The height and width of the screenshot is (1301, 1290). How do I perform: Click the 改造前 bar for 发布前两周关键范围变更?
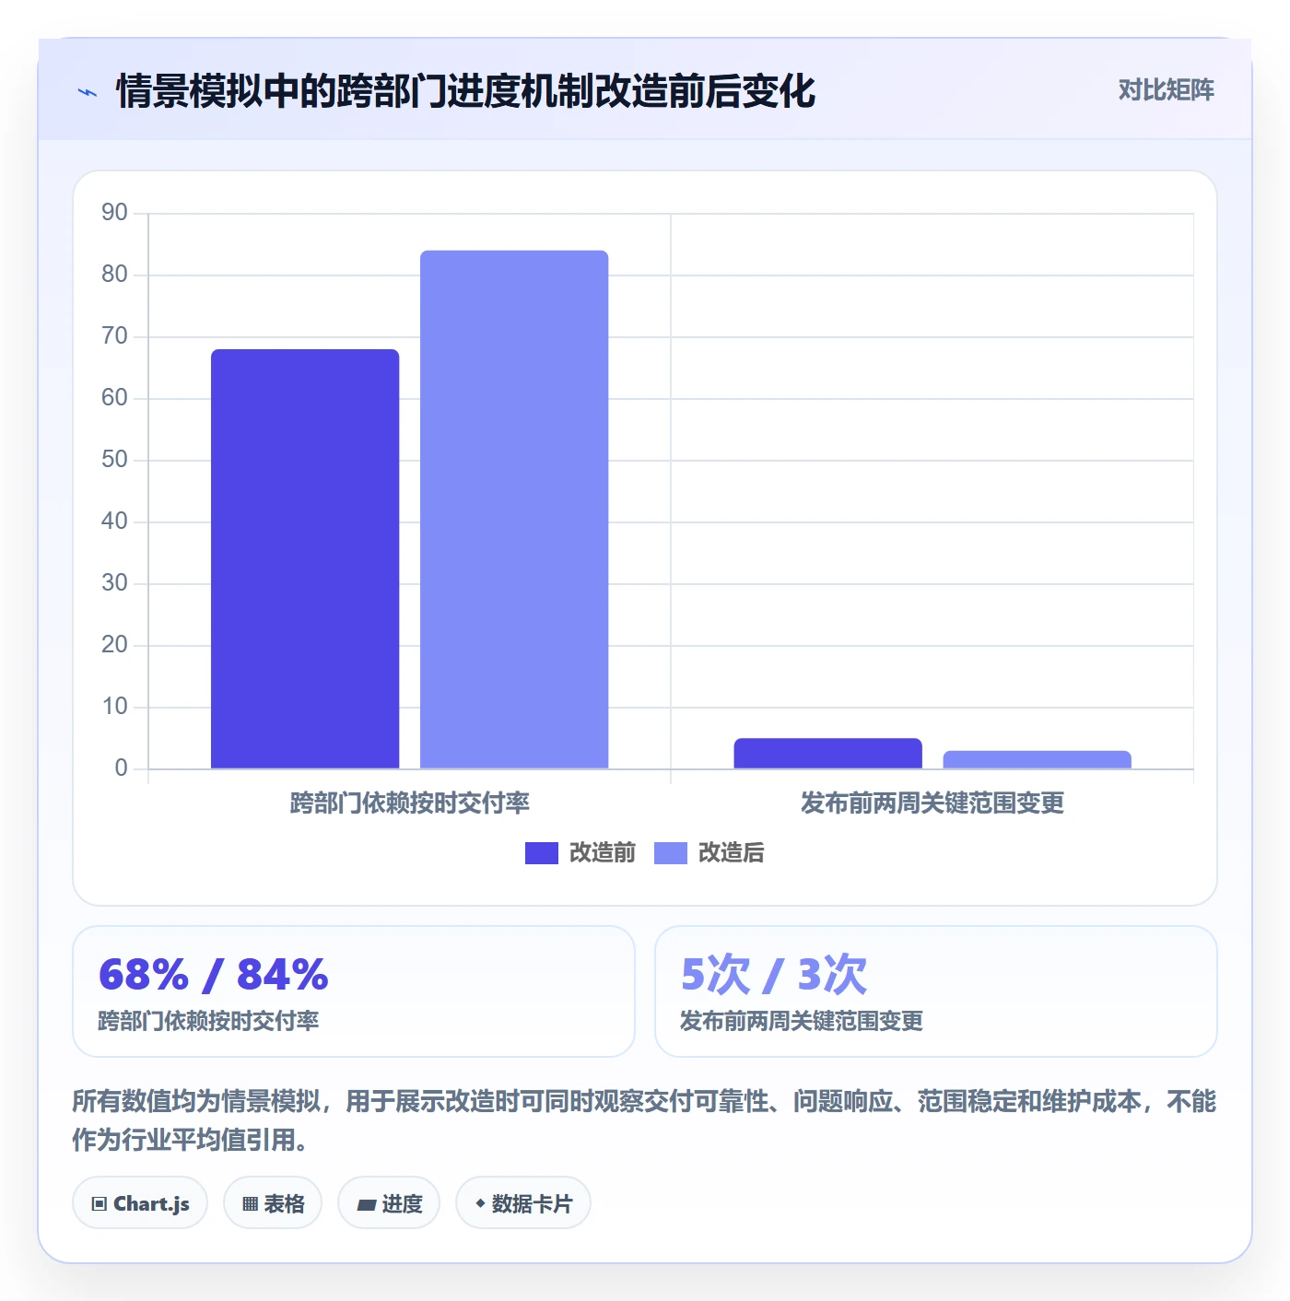tap(827, 754)
